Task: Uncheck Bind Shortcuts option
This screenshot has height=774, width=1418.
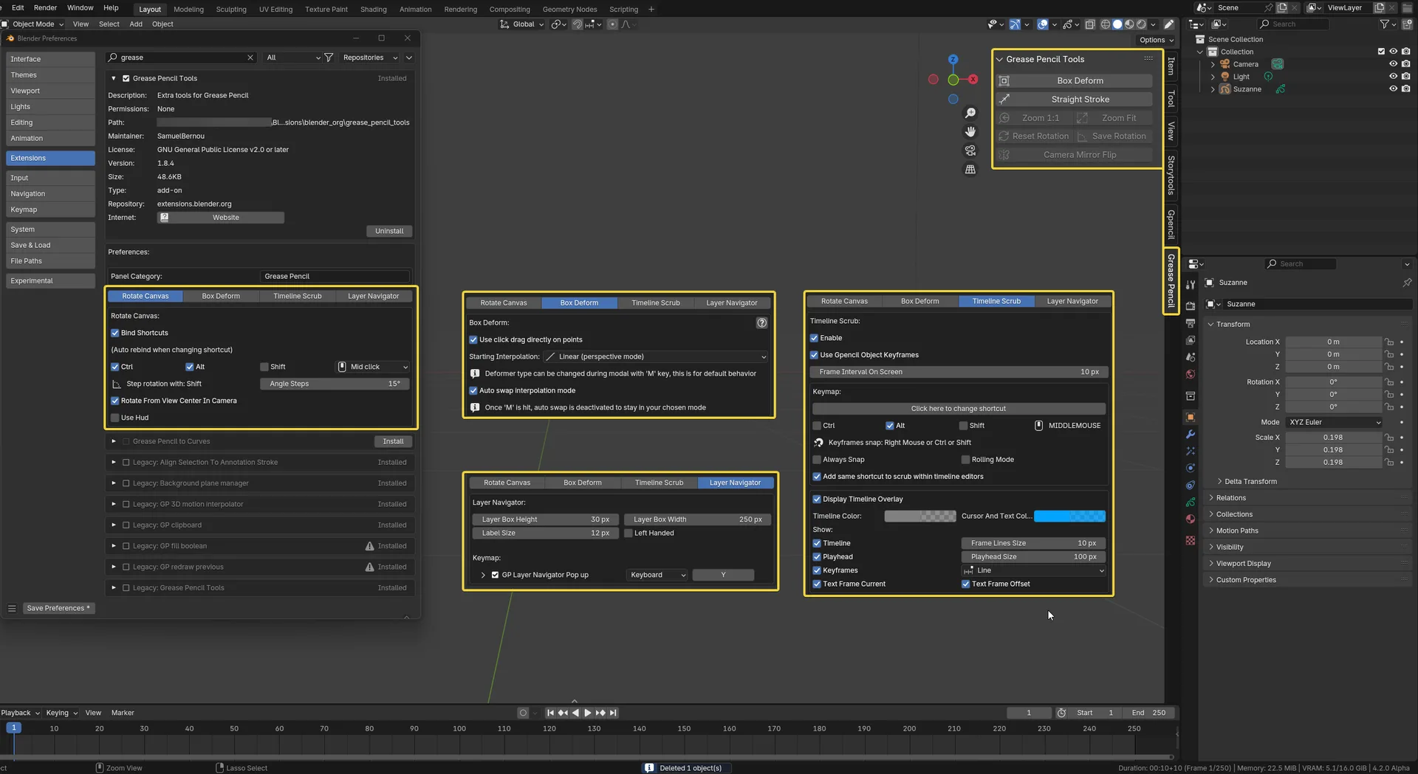Action: [115, 333]
